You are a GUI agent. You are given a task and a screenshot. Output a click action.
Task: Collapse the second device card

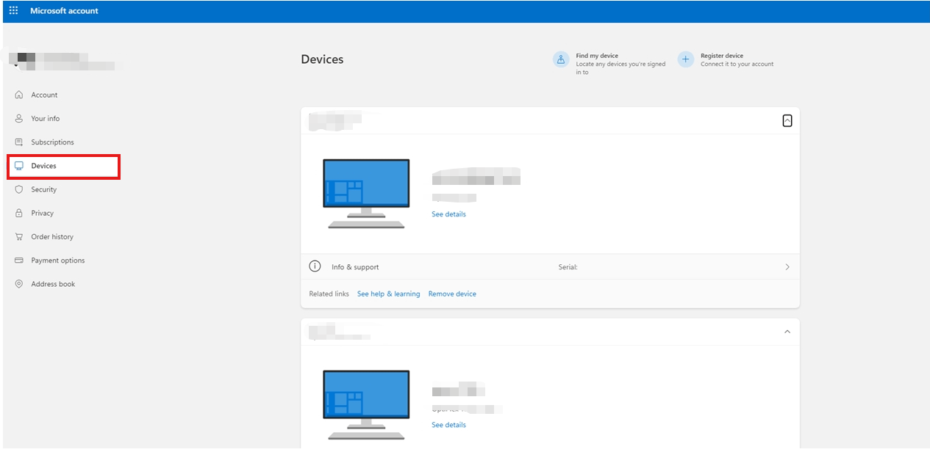pyautogui.click(x=787, y=332)
